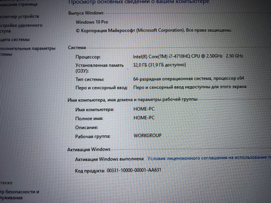271x203 pixels.
Task: Open Дополнительные параметры системы link
Action: 28,51
